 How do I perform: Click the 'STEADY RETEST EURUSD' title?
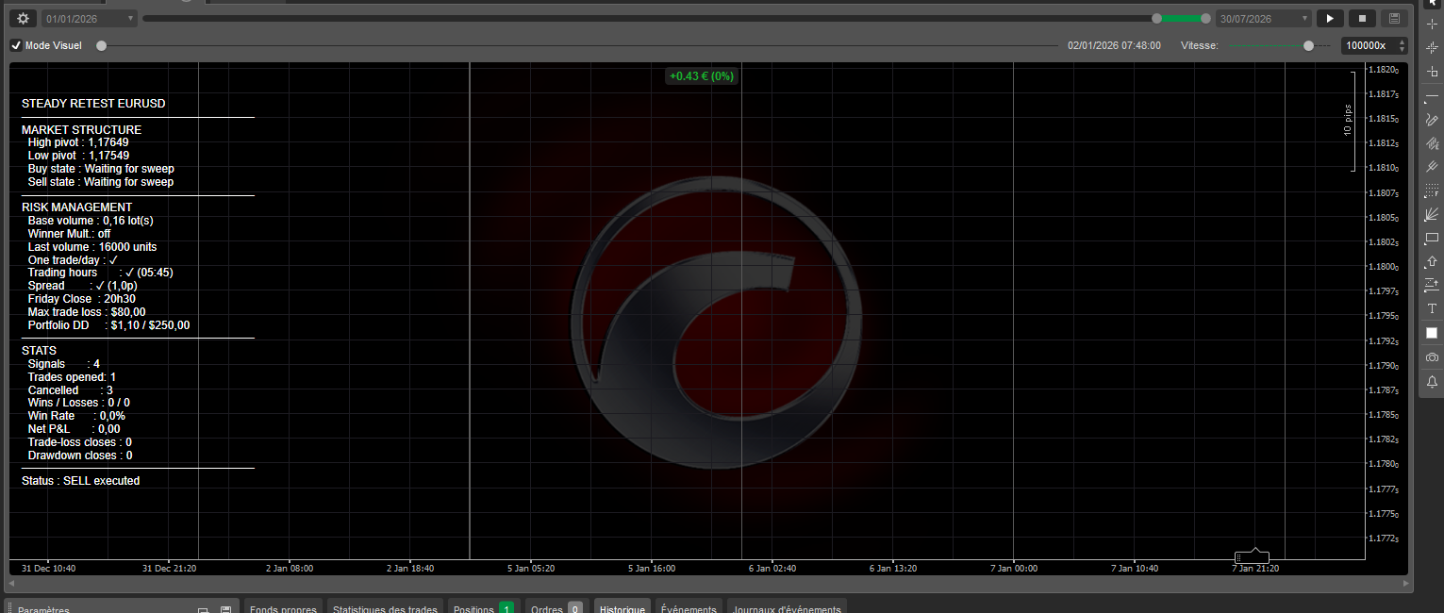tap(93, 104)
